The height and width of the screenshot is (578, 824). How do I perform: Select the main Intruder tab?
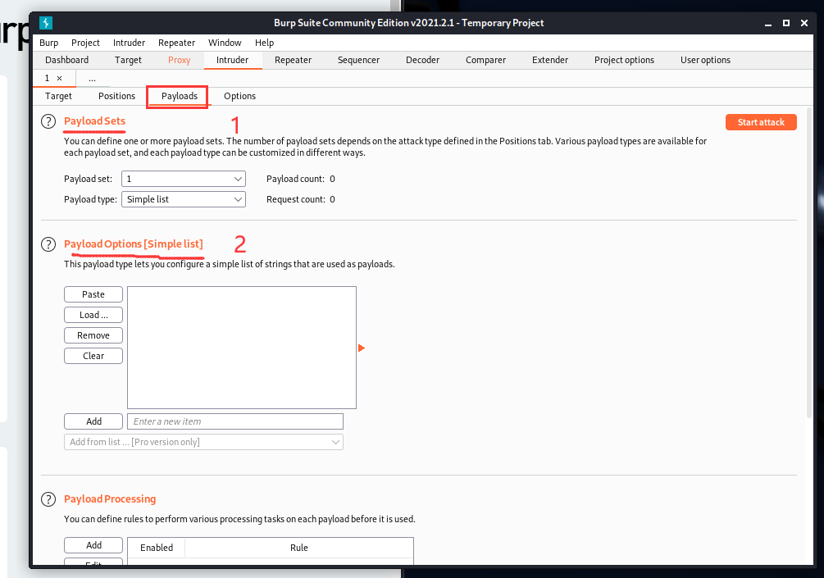tap(232, 60)
